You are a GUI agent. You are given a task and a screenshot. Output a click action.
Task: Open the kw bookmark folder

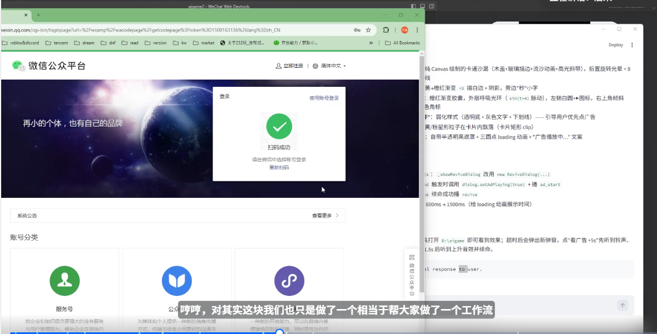180,43
